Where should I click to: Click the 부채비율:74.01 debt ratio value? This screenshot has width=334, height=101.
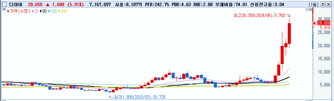click(x=232, y=5)
